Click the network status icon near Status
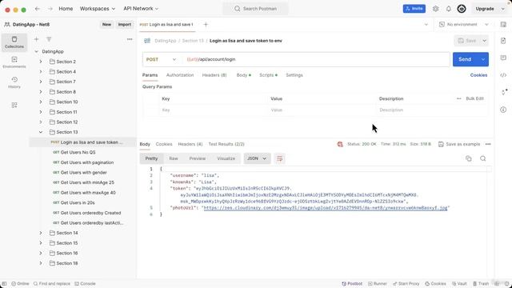The height and width of the screenshot is (288, 512). (340, 144)
